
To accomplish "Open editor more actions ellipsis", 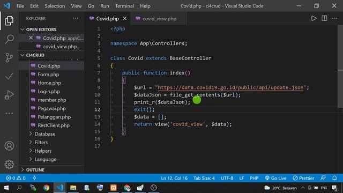I will tap(334, 18).
